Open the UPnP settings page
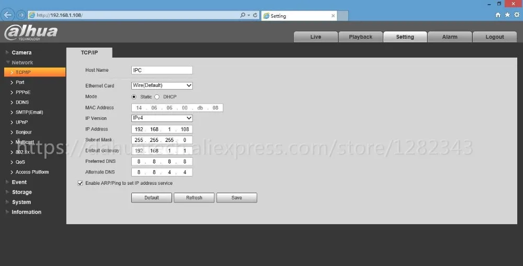Viewport: 523px width, 266px height. [21, 122]
